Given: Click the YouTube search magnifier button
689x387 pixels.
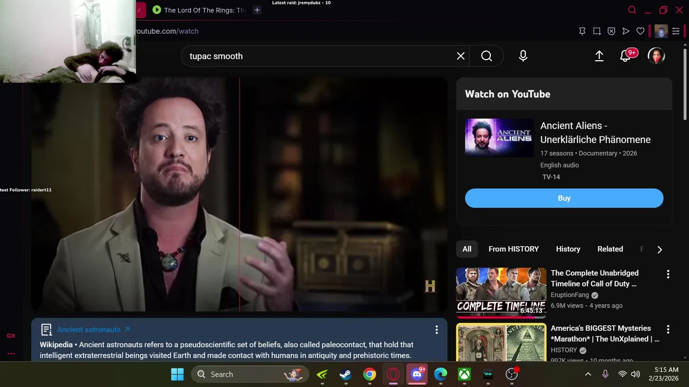Looking at the screenshot, I should coord(487,56).
